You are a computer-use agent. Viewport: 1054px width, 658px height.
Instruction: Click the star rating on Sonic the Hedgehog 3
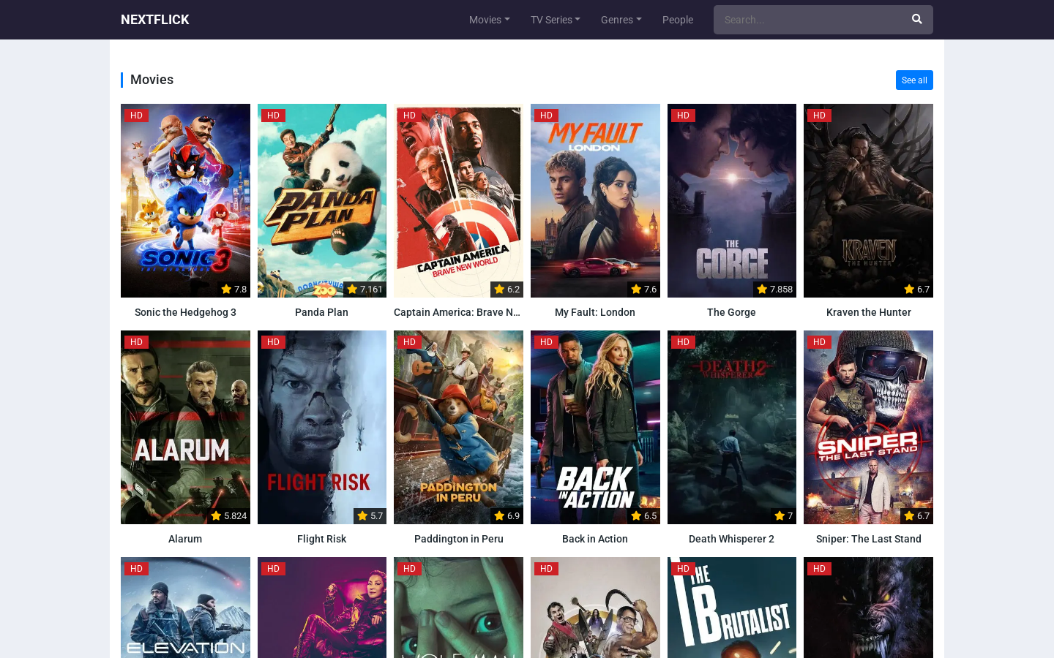pos(234,290)
